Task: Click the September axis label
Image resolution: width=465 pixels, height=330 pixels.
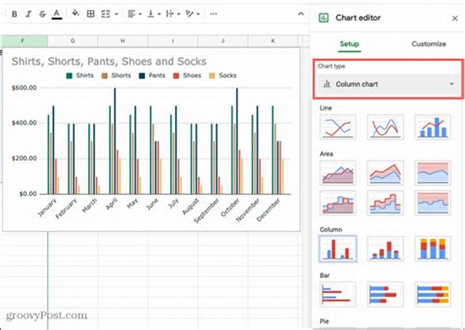Action: click(x=206, y=210)
